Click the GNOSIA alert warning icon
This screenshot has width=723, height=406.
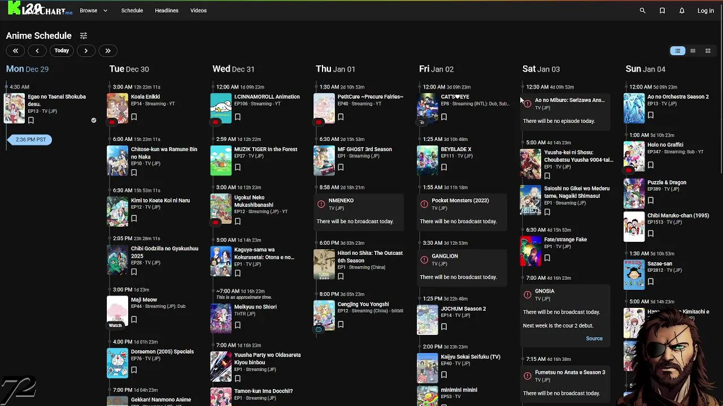tap(527, 294)
